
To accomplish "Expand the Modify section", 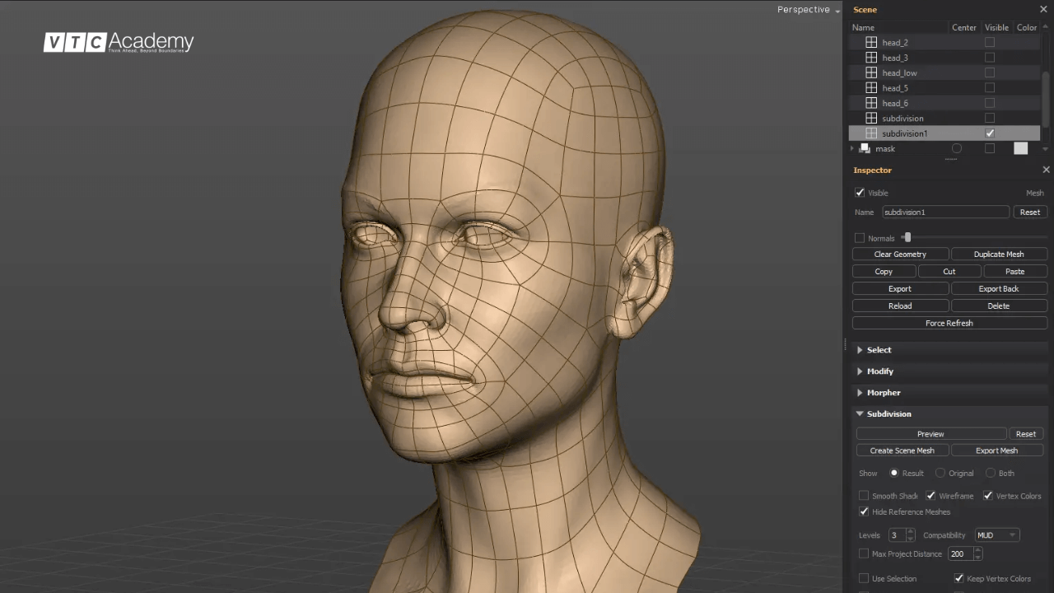I will [x=879, y=371].
